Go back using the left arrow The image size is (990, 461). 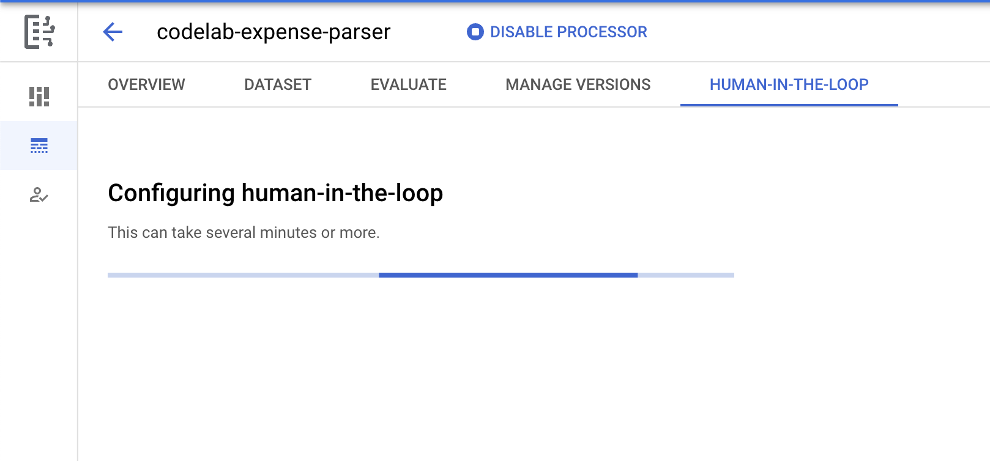point(113,32)
